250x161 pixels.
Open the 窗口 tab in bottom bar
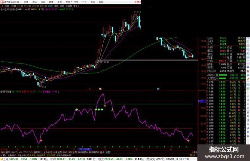tap(8, 152)
